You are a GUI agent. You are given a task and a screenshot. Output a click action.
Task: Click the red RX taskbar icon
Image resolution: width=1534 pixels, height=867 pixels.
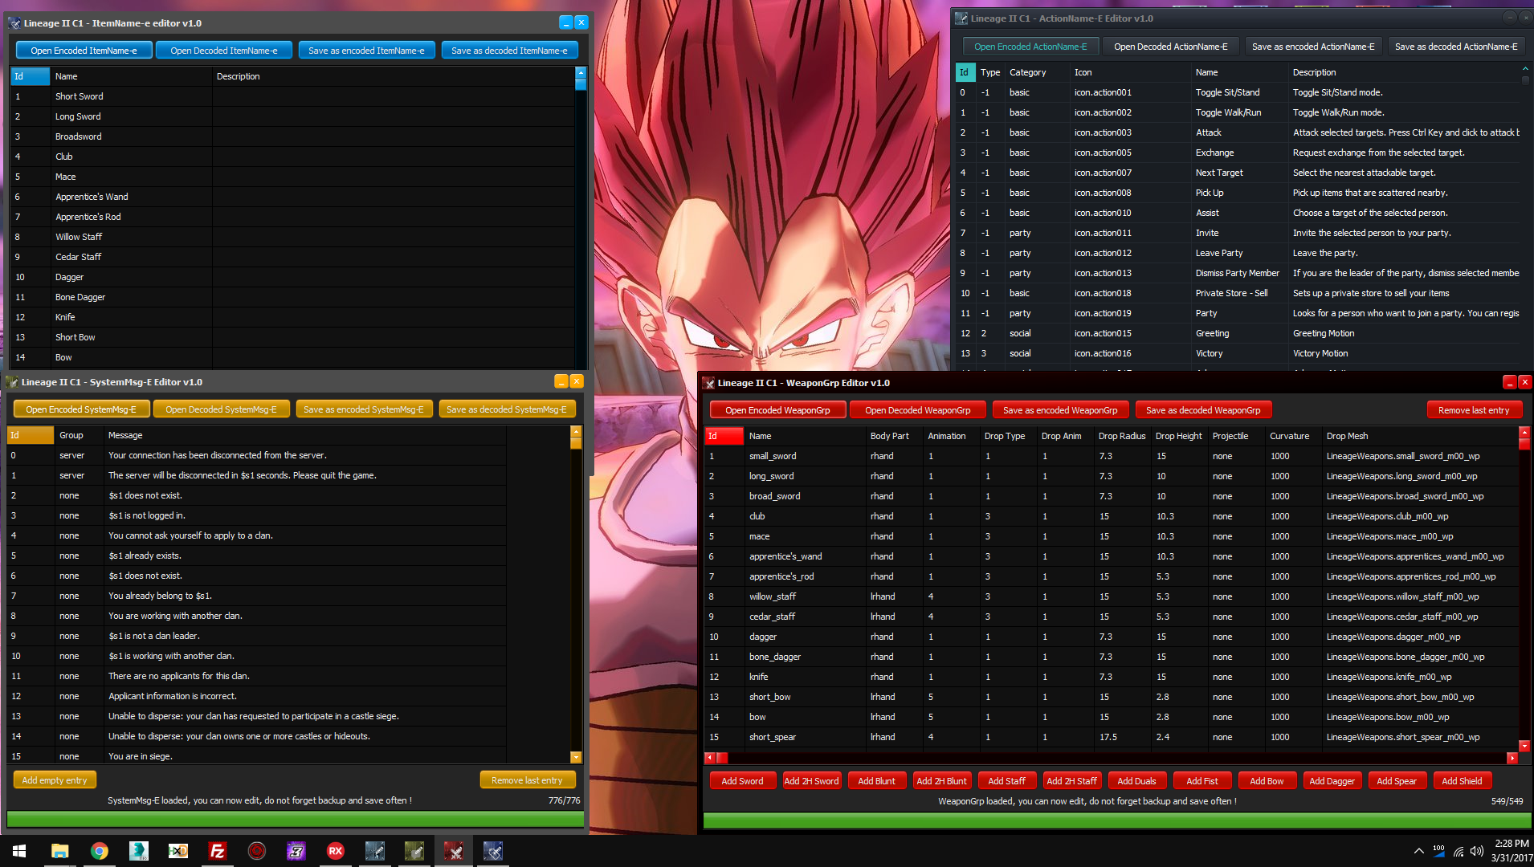pos(336,851)
